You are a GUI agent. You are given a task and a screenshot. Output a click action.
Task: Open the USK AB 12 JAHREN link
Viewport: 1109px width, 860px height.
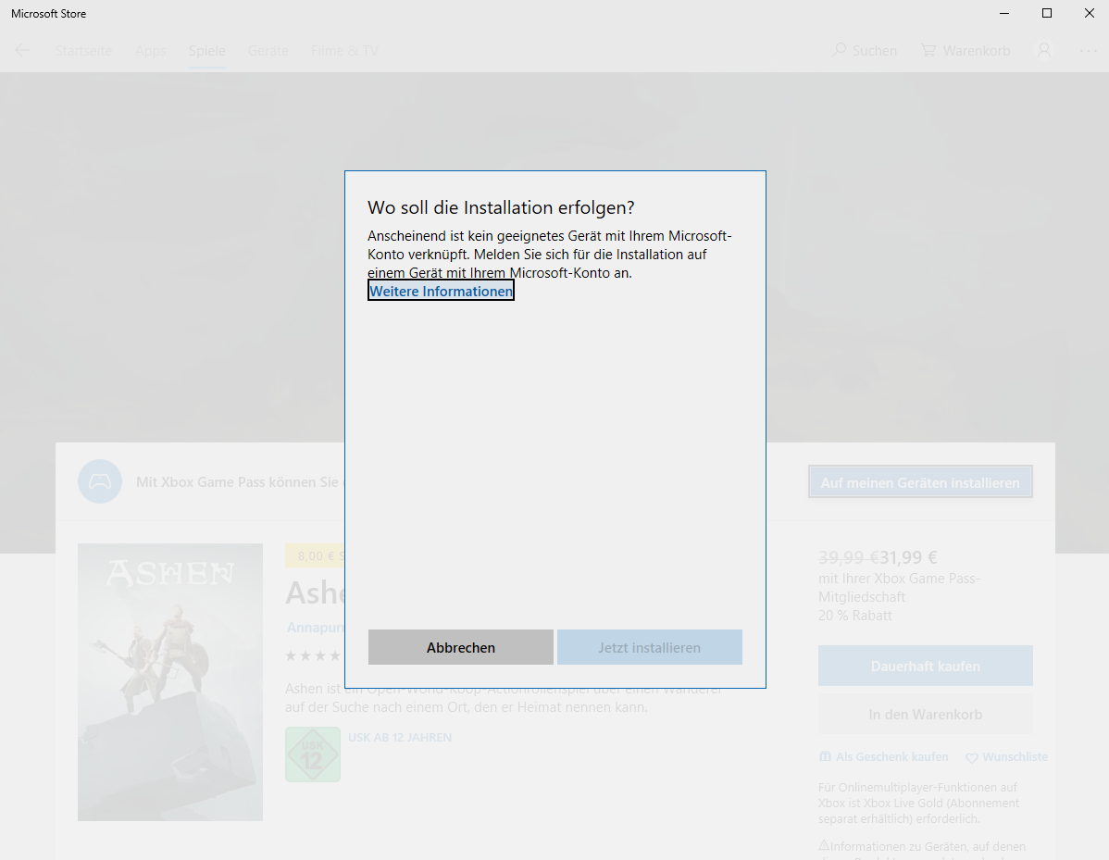coord(400,737)
